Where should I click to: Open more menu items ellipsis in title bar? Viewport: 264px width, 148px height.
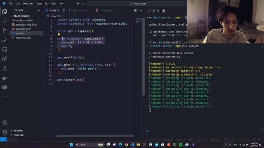click(61, 3)
